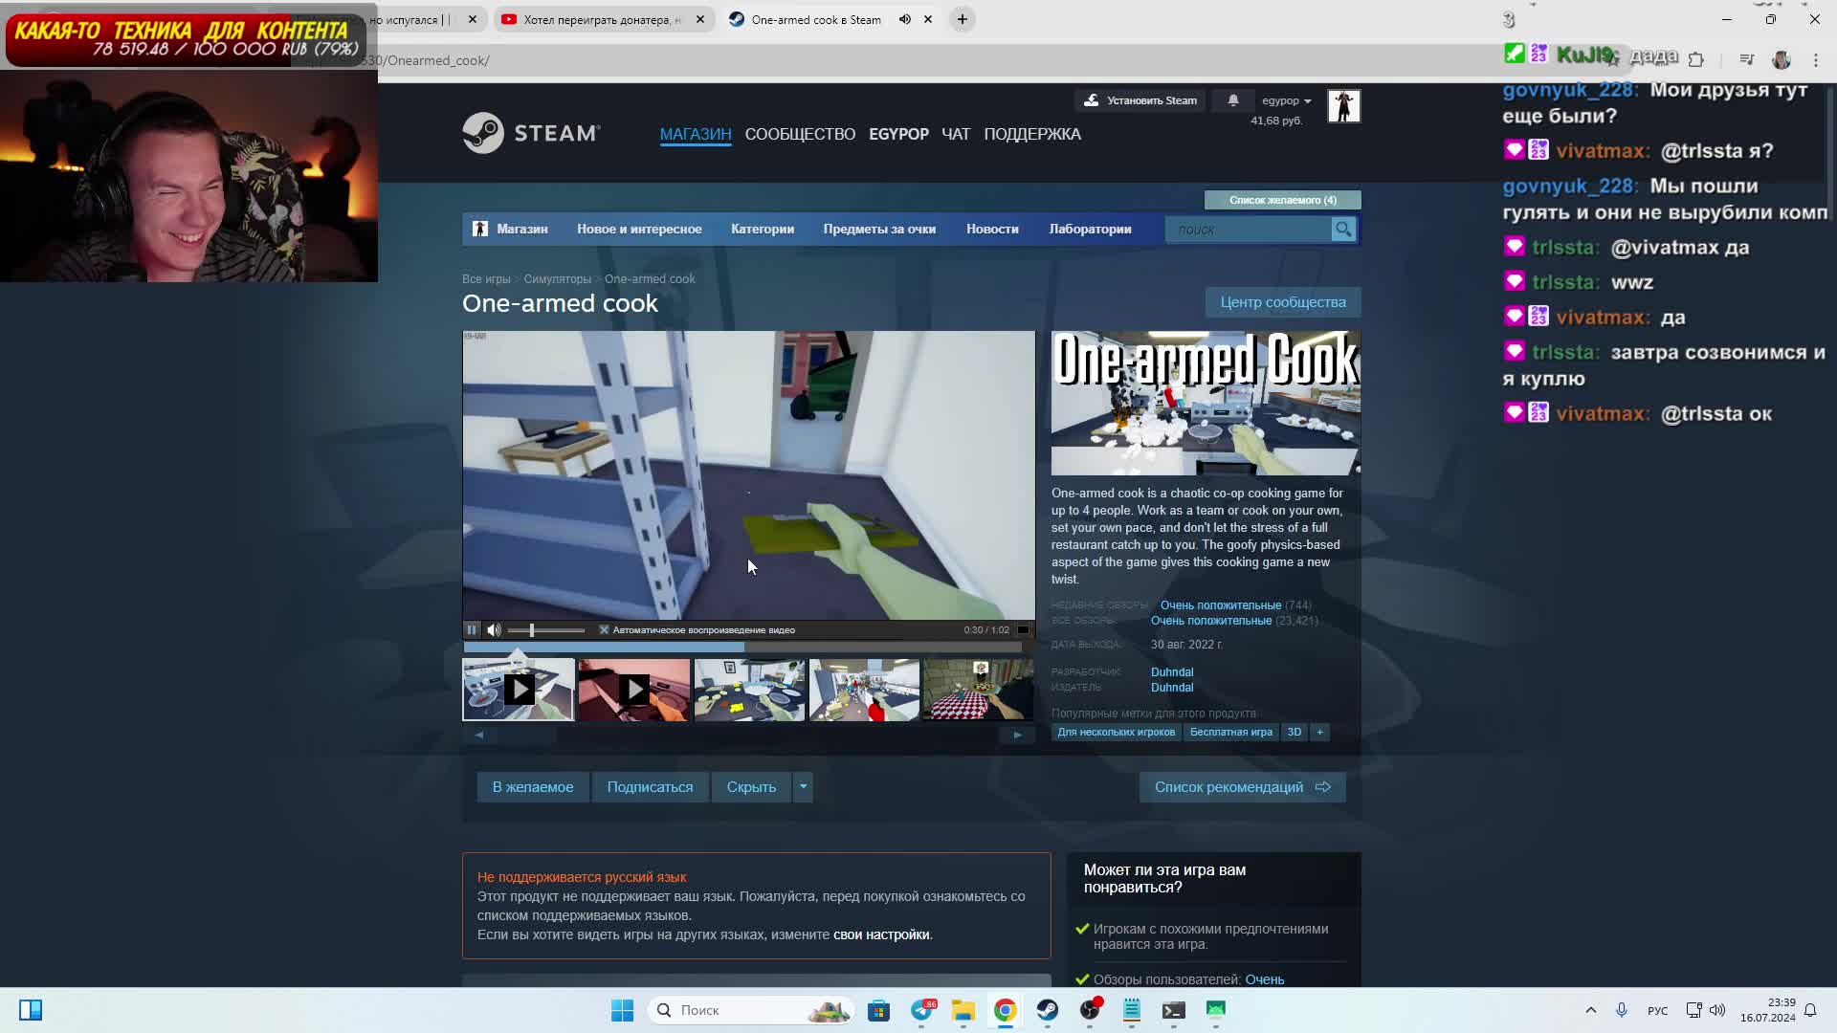Adjust the trailer volume slider
The image size is (1837, 1033).
coord(545,629)
